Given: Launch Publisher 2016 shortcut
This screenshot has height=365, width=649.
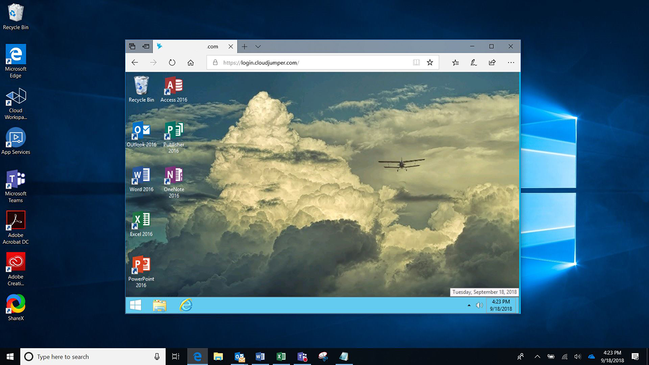Looking at the screenshot, I should [x=173, y=135].
